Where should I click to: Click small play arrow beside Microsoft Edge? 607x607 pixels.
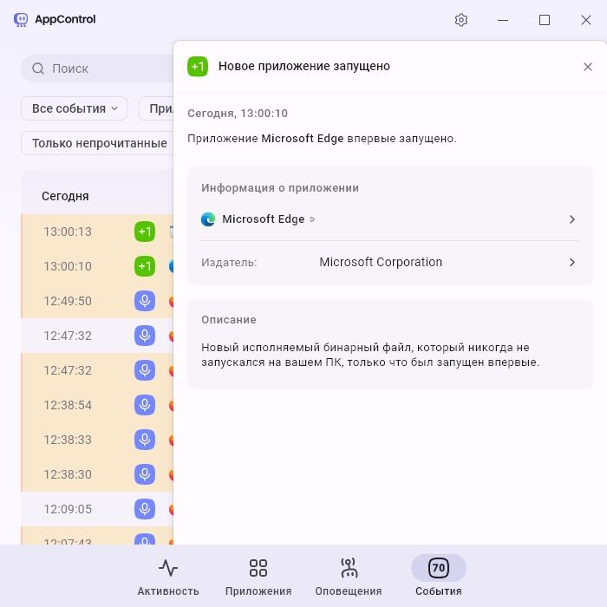pos(312,219)
